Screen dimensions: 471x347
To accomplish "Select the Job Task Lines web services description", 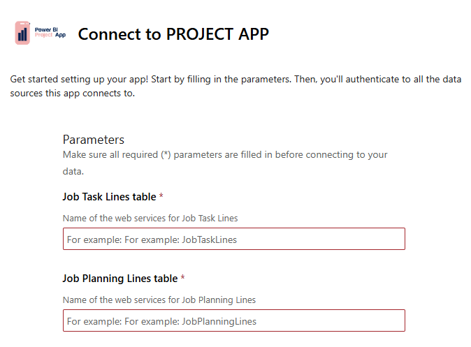I will click(x=150, y=219).
